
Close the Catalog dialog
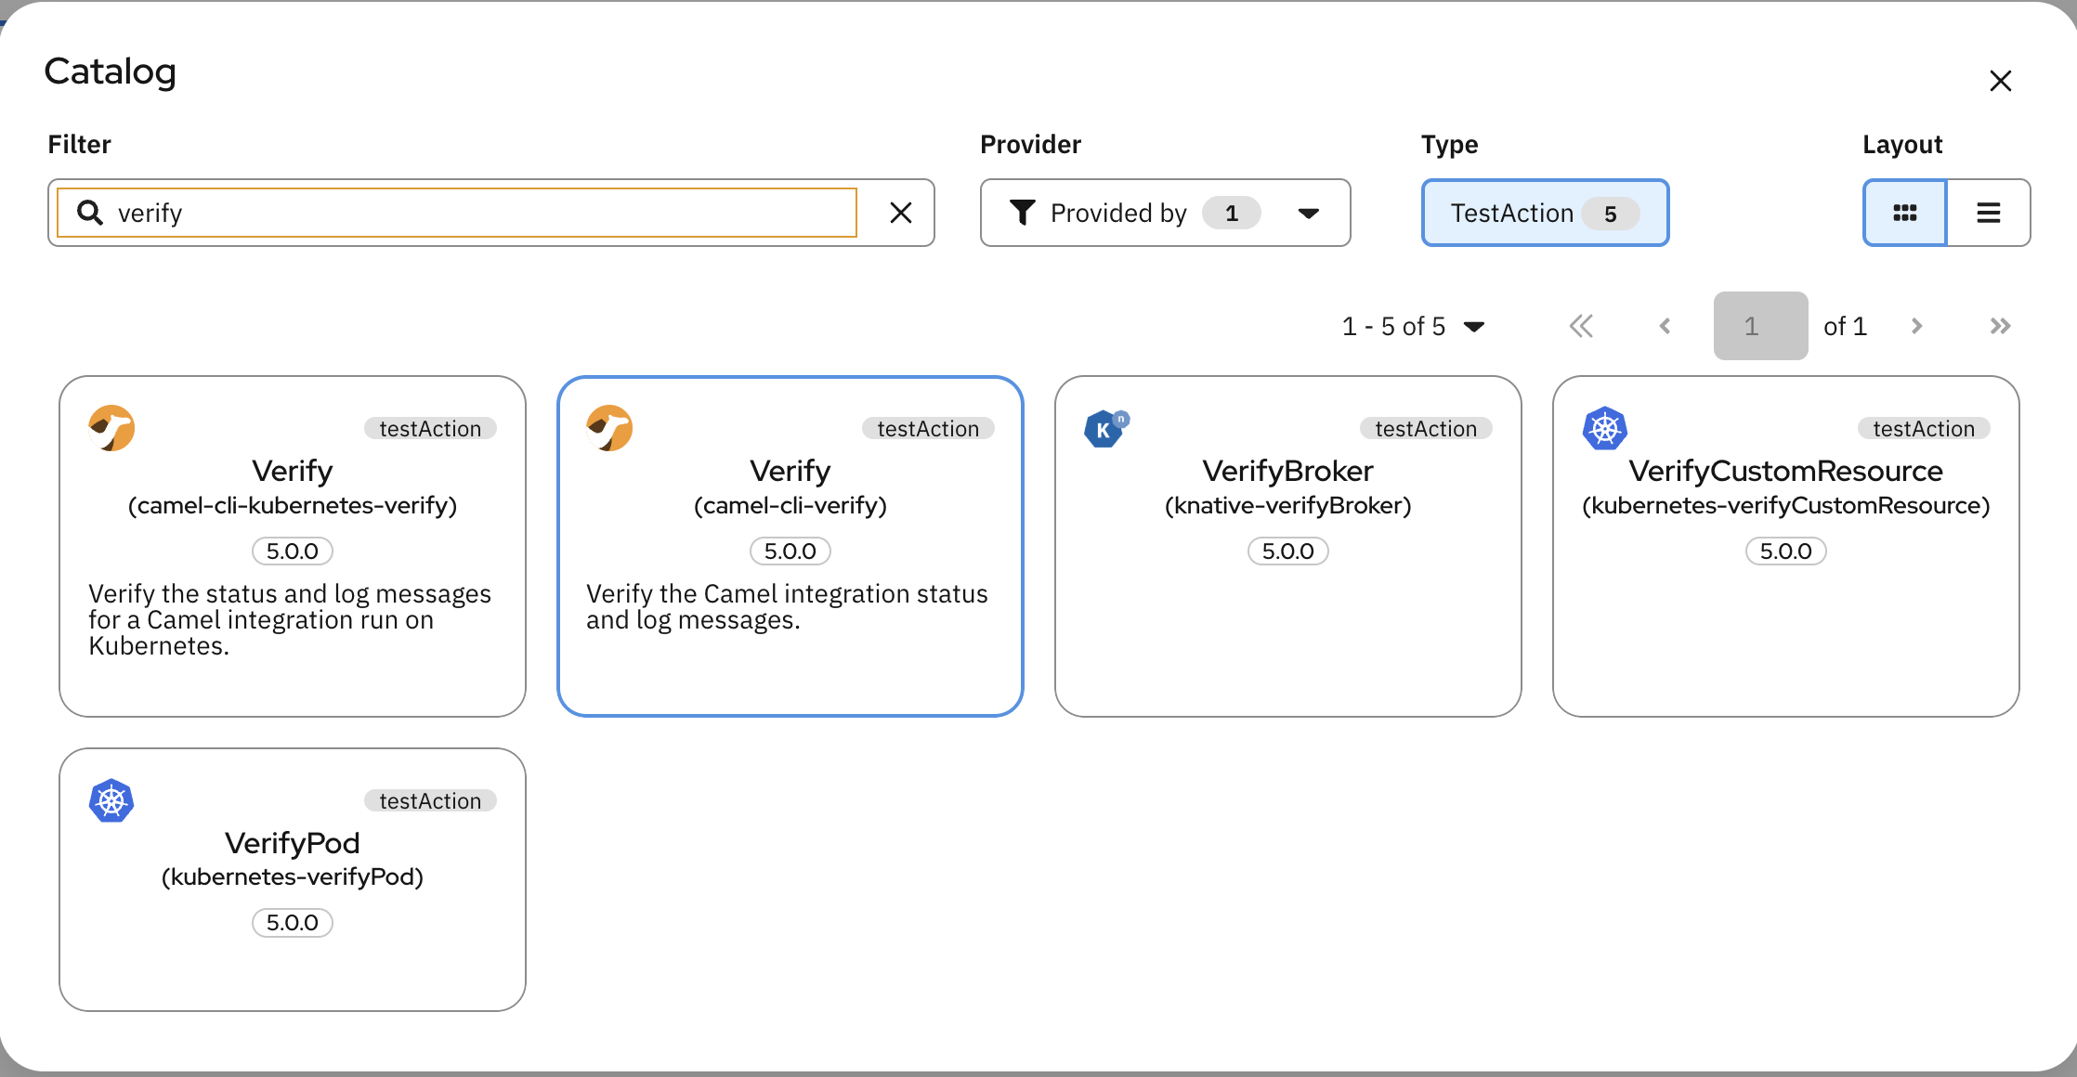tap(2000, 81)
